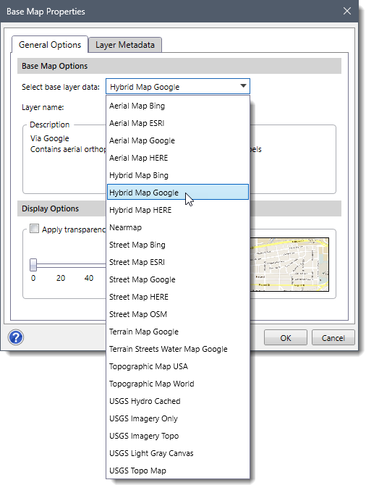Choose Topographic Map World entry
The image size is (366, 485).
click(178, 384)
